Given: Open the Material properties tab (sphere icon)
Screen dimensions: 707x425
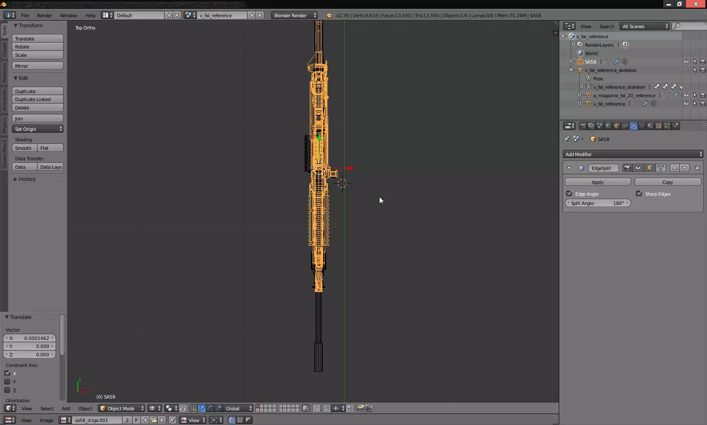Looking at the screenshot, I should point(650,126).
